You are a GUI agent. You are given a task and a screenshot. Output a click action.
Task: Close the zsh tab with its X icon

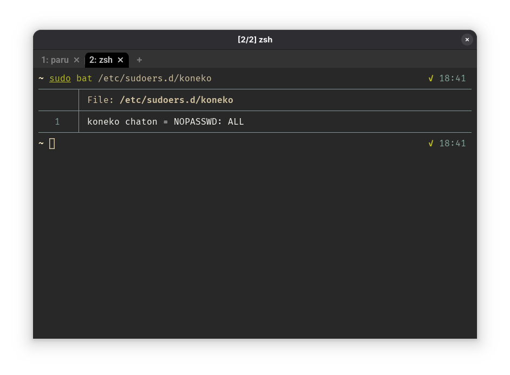click(x=120, y=60)
